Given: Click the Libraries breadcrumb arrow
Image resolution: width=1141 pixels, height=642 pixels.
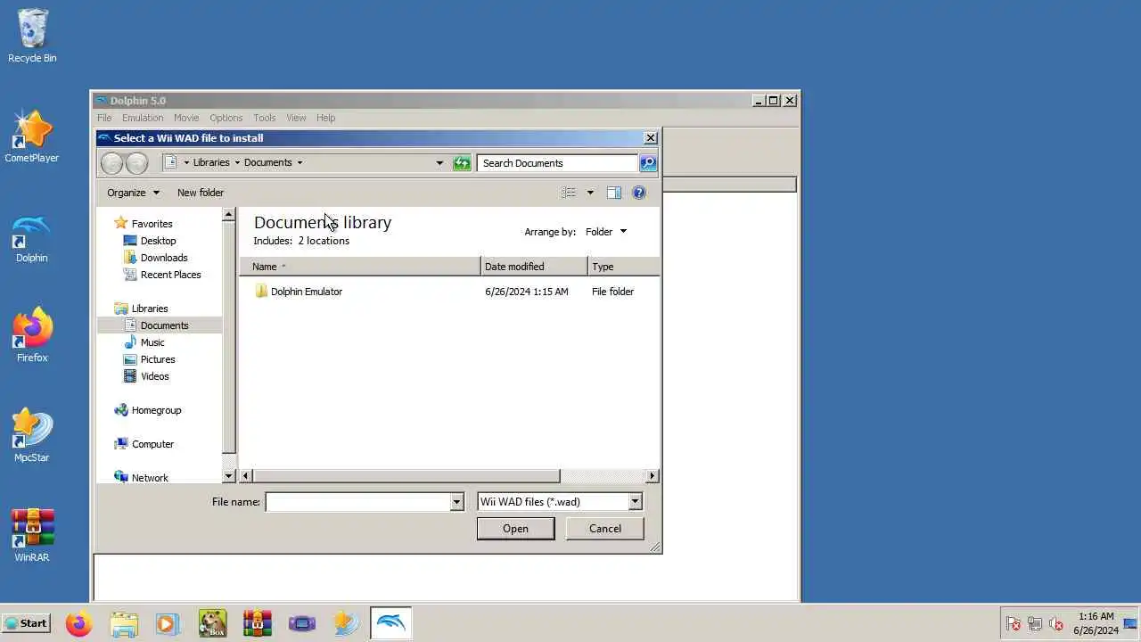Looking at the screenshot, I should point(237,163).
